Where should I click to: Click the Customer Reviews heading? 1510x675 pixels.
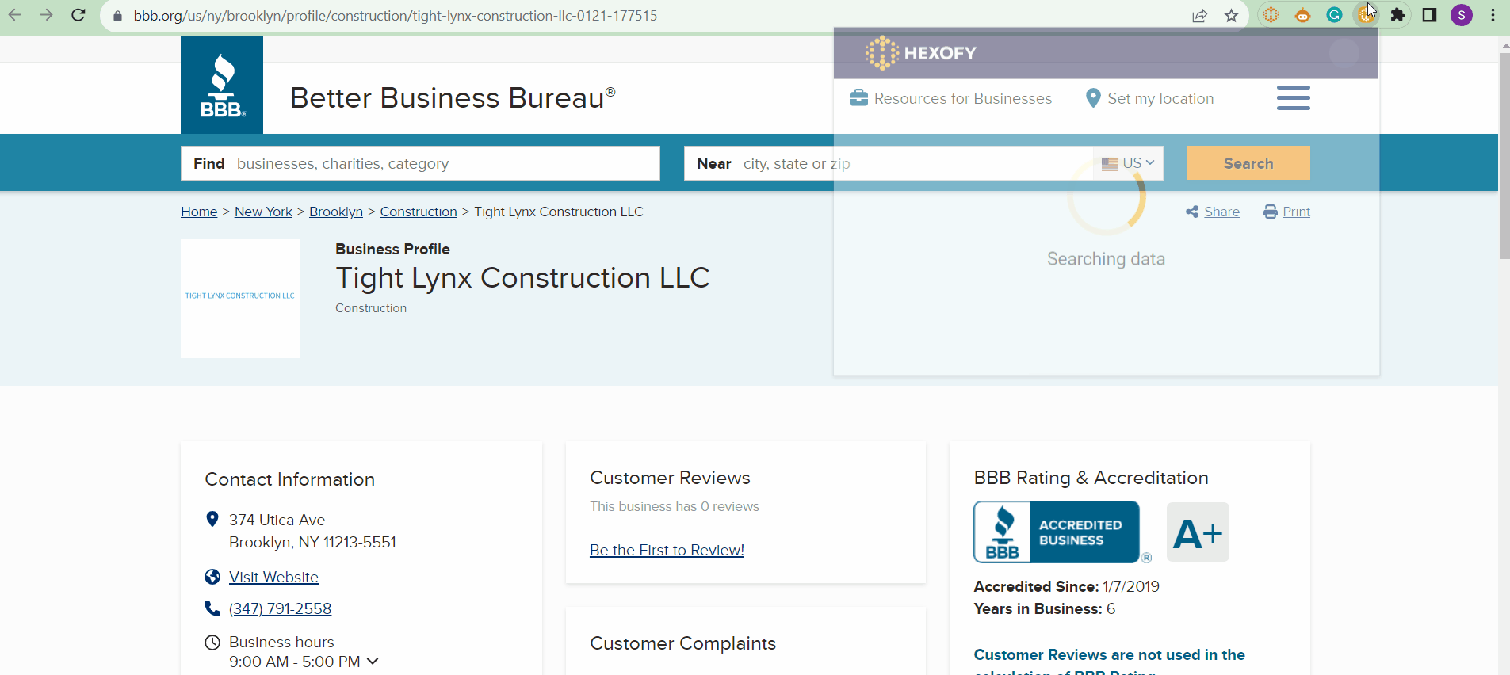tap(670, 478)
